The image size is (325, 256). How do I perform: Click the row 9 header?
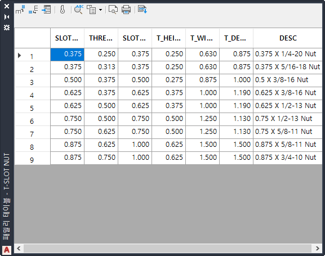click(32, 159)
